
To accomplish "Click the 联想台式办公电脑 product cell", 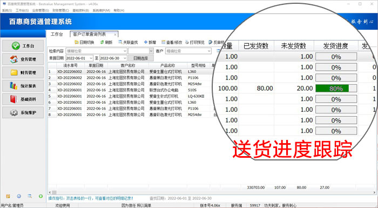I will 164,90.
